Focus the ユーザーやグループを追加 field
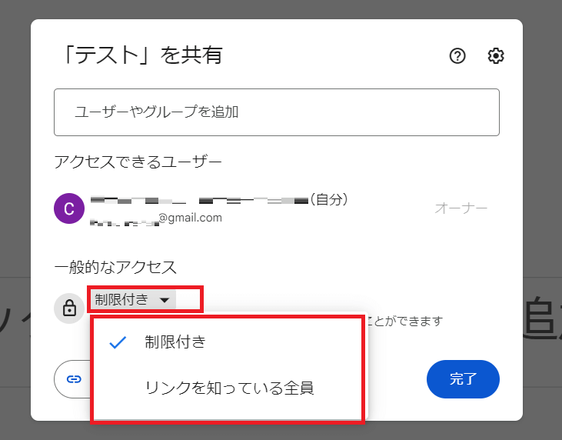This screenshot has width=562, height=440. point(277,112)
